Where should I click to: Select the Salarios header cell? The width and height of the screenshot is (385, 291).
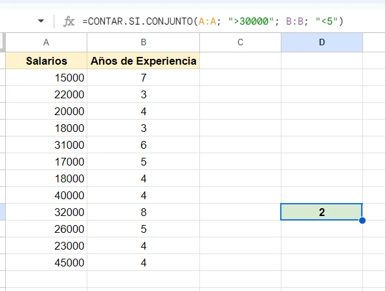[x=46, y=61]
